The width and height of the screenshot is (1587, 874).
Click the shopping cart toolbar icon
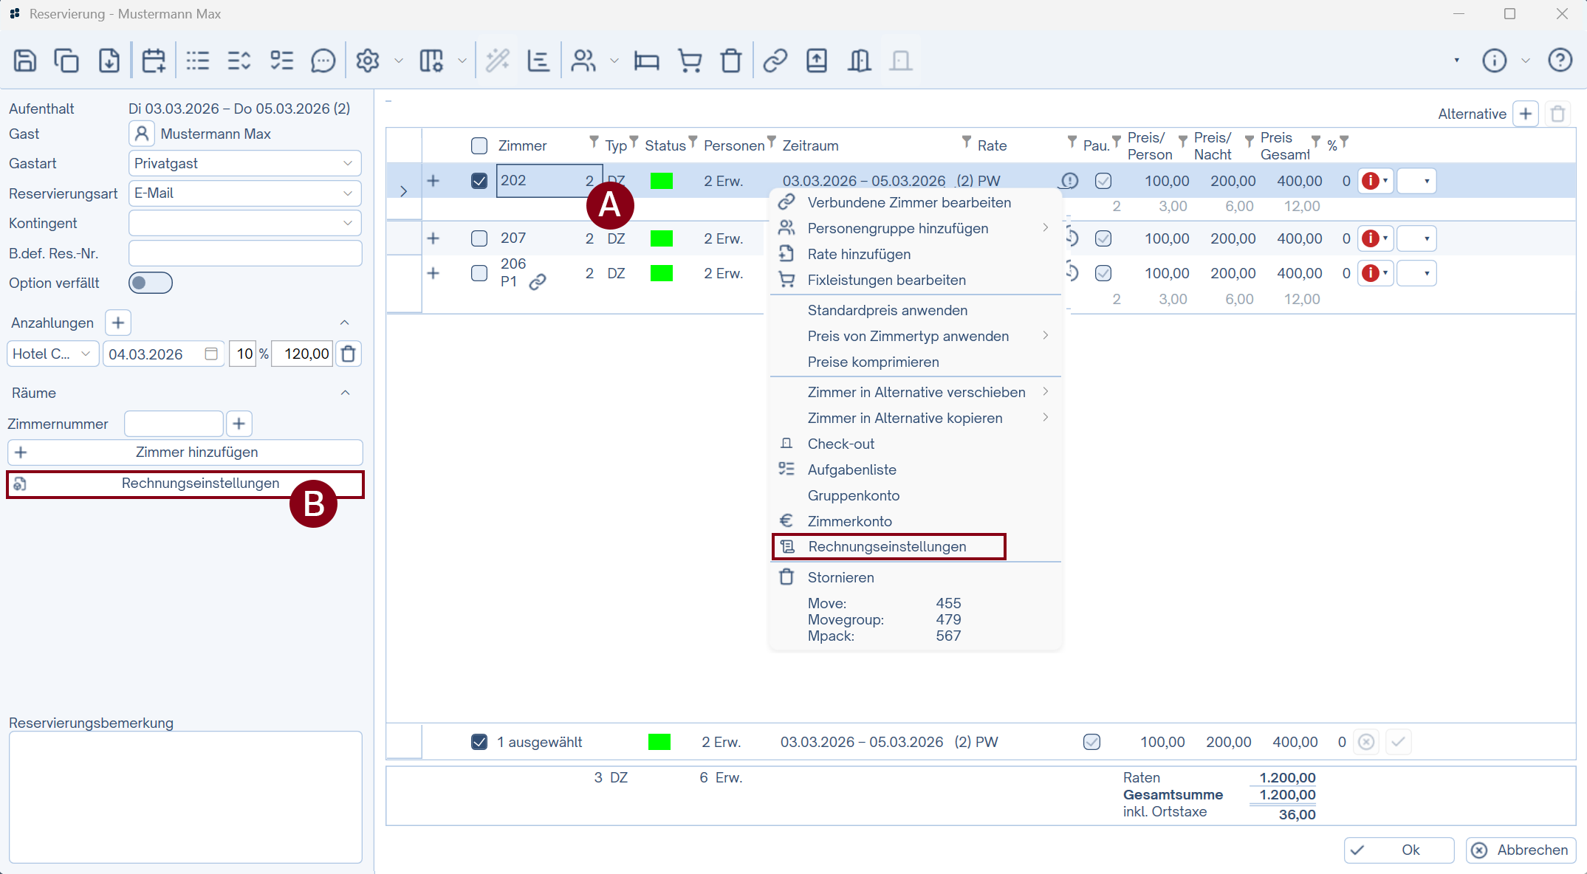pyautogui.click(x=689, y=61)
